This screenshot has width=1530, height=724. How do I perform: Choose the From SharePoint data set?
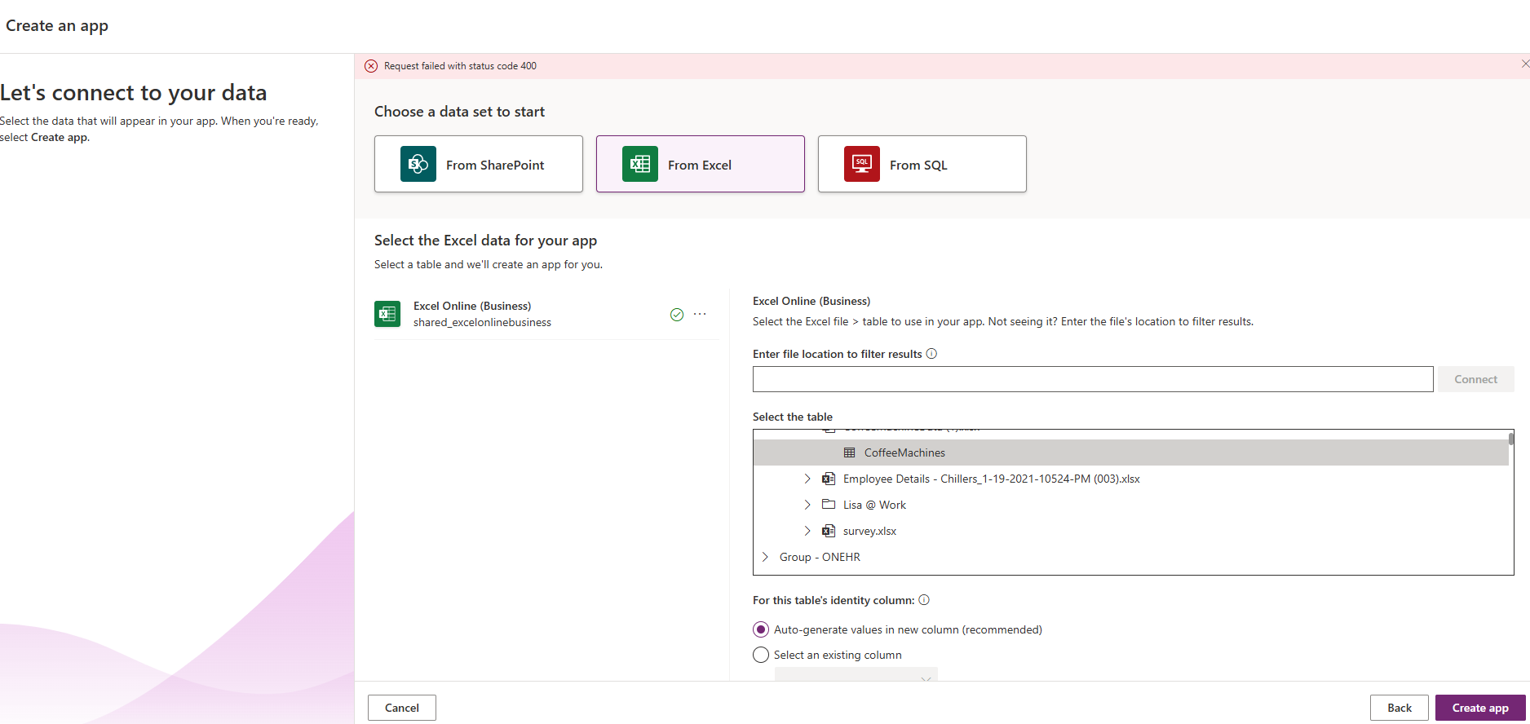click(479, 164)
